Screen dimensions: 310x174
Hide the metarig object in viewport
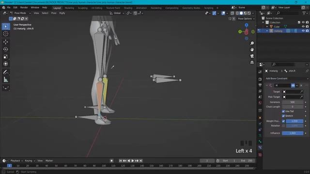point(303,31)
